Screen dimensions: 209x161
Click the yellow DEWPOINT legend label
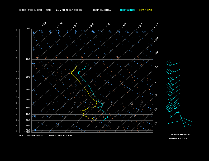coord(146,10)
